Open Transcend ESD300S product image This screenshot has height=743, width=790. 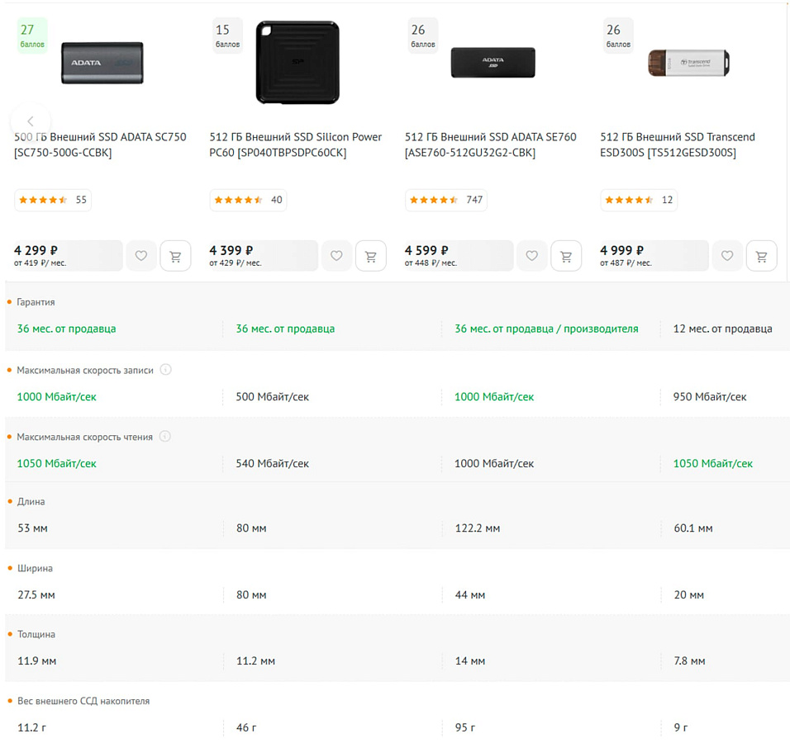[x=688, y=63]
